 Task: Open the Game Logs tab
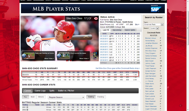click(x=40, y=91)
